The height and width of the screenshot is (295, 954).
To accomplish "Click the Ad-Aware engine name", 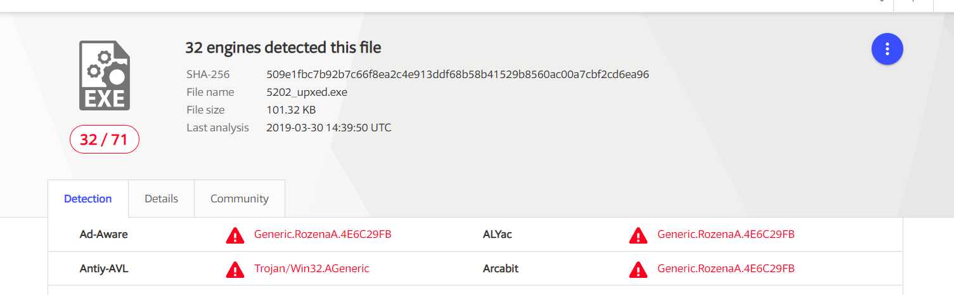I will coord(103,234).
